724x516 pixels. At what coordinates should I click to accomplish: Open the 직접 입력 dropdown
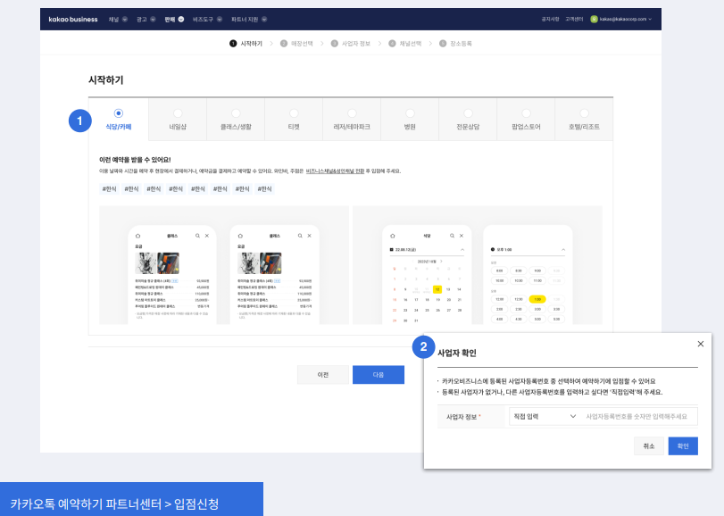tap(544, 416)
